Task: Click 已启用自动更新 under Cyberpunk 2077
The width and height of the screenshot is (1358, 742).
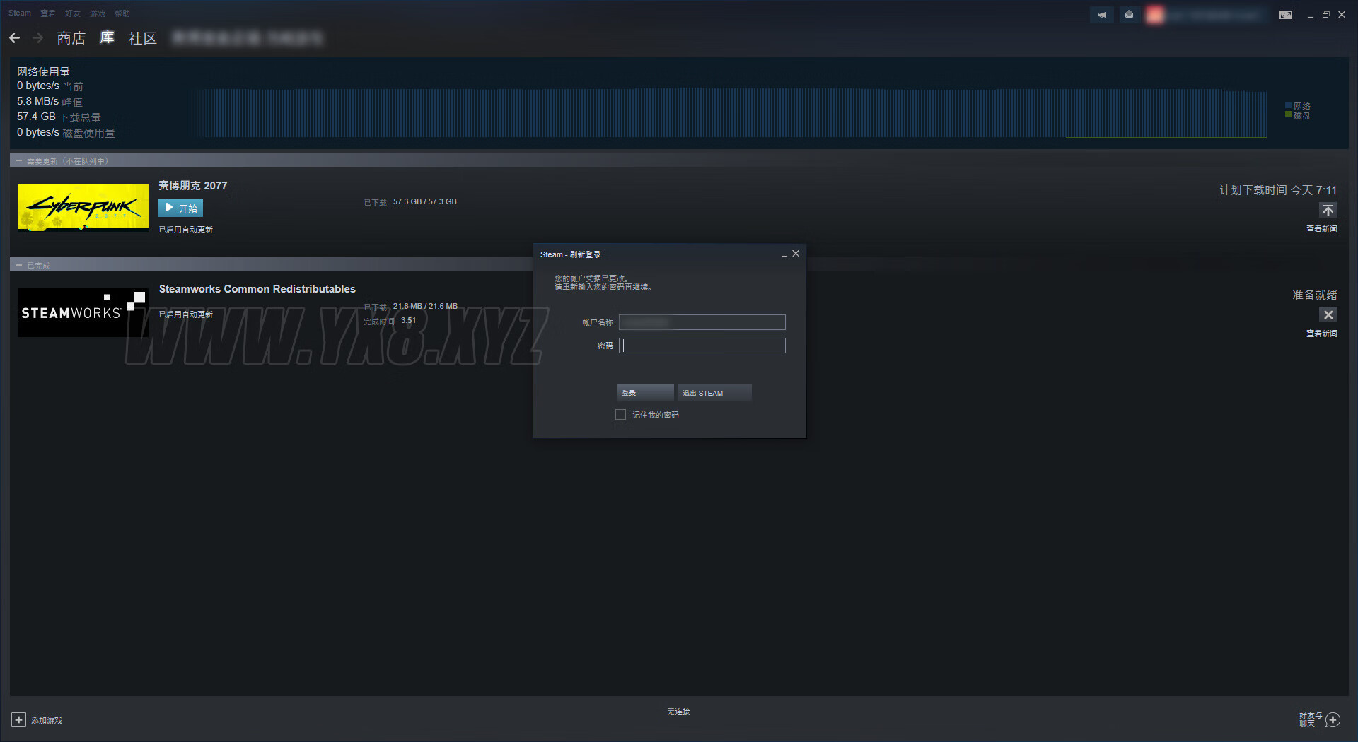Action: point(186,230)
